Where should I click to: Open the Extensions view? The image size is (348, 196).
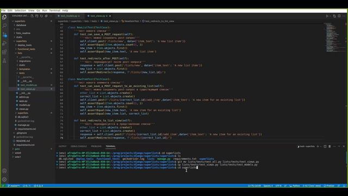click(4, 52)
